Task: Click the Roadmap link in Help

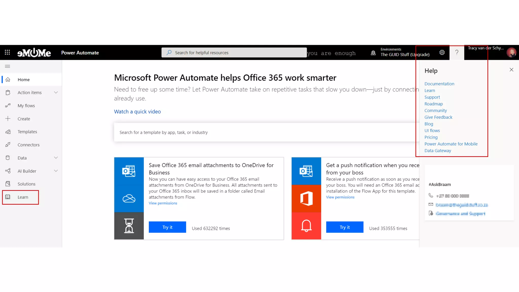Action: click(434, 104)
